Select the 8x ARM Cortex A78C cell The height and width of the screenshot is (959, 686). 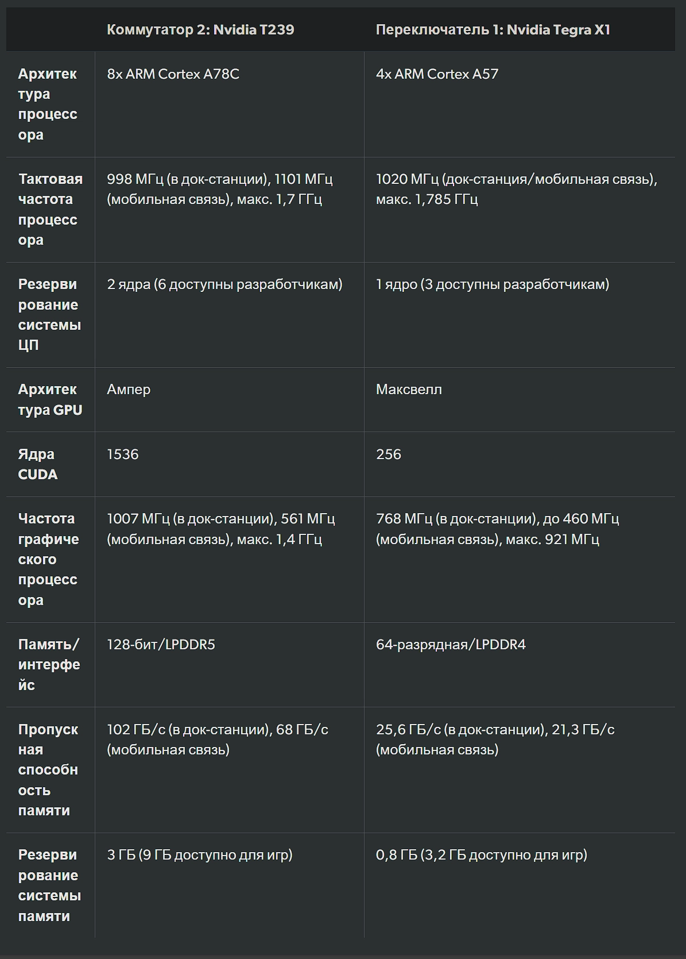click(173, 74)
